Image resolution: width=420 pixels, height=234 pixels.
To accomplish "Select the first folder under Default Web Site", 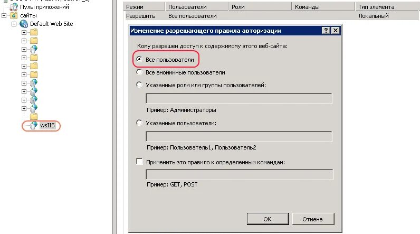I will tap(34, 32).
